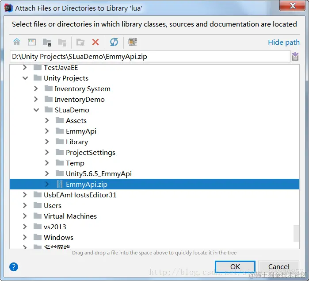Image resolution: width=309 pixels, height=281 pixels.
Task: Select the SLuaDemo folder name
Action: (x=72, y=110)
